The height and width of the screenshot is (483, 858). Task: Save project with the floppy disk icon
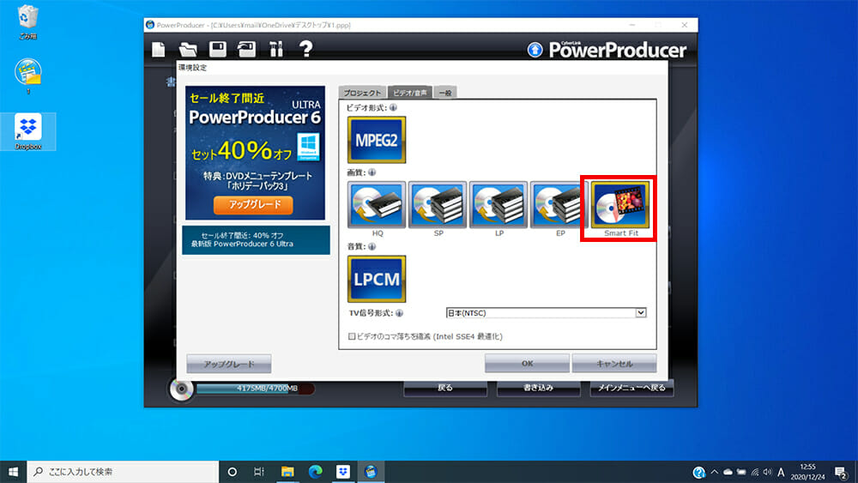point(218,49)
